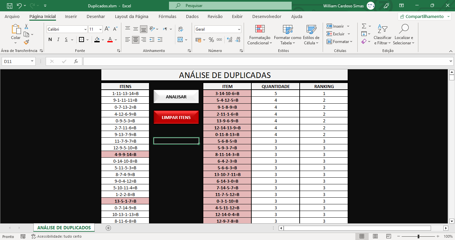Click the Wrap Text icon
Screen dimensions: 455x240
point(181,29)
